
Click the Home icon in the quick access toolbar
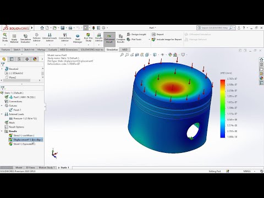(42, 28)
